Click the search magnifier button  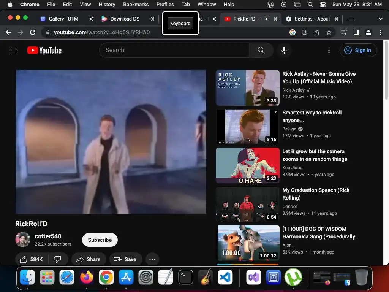(x=261, y=50)
